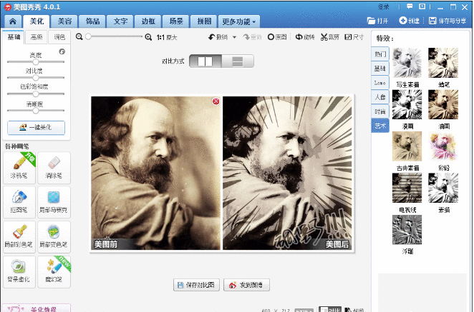Click the 亮度 brightness slider handle

[36, 62]
